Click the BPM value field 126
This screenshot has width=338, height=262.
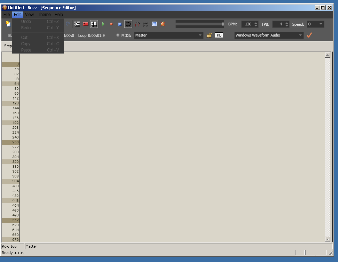247,24
